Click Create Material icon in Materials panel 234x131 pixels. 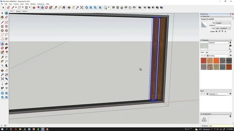tap(230, 46)
